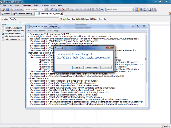This screenshot has width=171, height=128.
Task: Select the horizontal split layout icon
Action: click(x=141, y=10)
